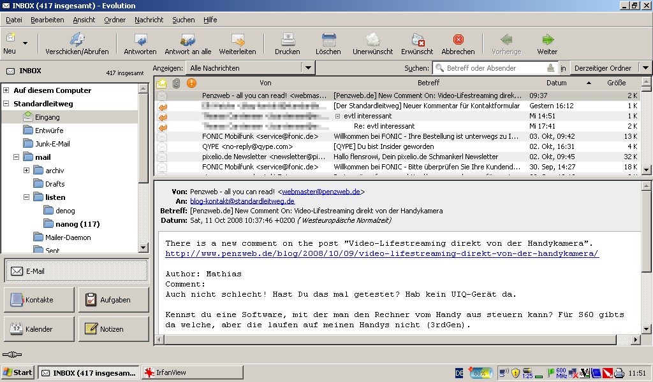Switch to Kalender view button
The height and width of the screenshot is (382, 653).
(x=39, y=329)
